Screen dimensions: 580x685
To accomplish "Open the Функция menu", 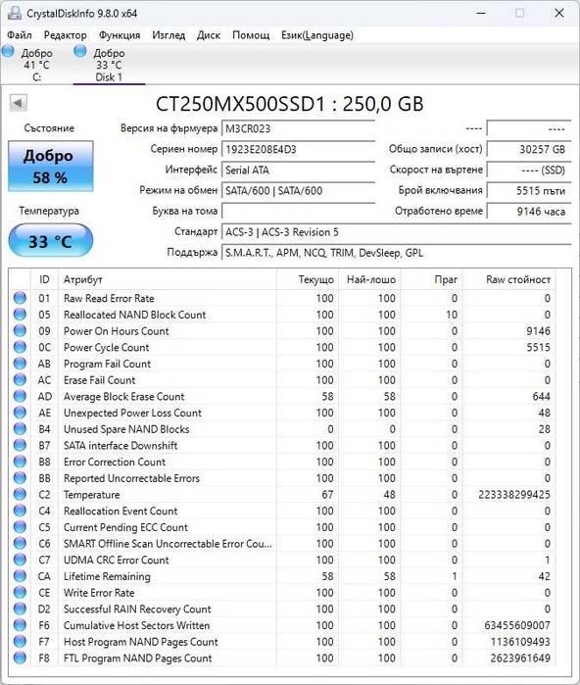I will pos(120,35).
